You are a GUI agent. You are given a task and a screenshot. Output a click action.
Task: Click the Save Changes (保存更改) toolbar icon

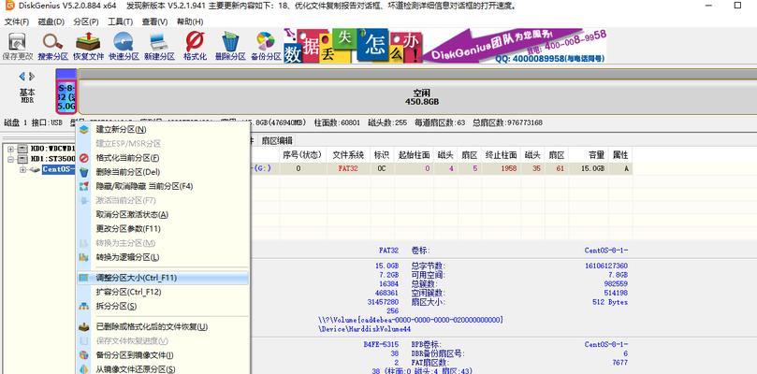[x=18, y=47]
